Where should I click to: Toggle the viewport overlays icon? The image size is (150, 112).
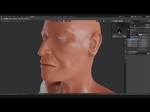[104, 21]
